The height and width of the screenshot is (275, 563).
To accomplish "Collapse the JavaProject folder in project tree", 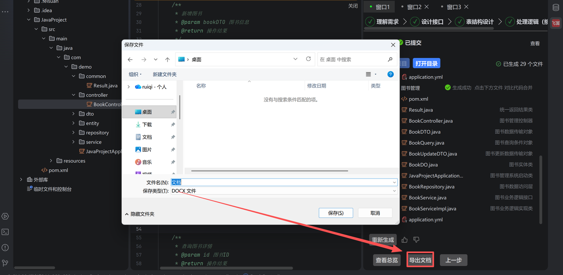I will (29, 20).
